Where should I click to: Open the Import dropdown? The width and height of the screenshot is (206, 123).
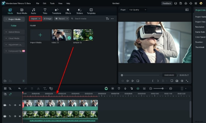[x=36, y=19]
